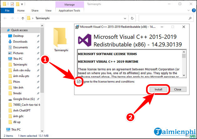The height and width of the screenshot is (139, 197).
Task: Click the pin icon next to Pictures
Action: (x=38, y=53)
